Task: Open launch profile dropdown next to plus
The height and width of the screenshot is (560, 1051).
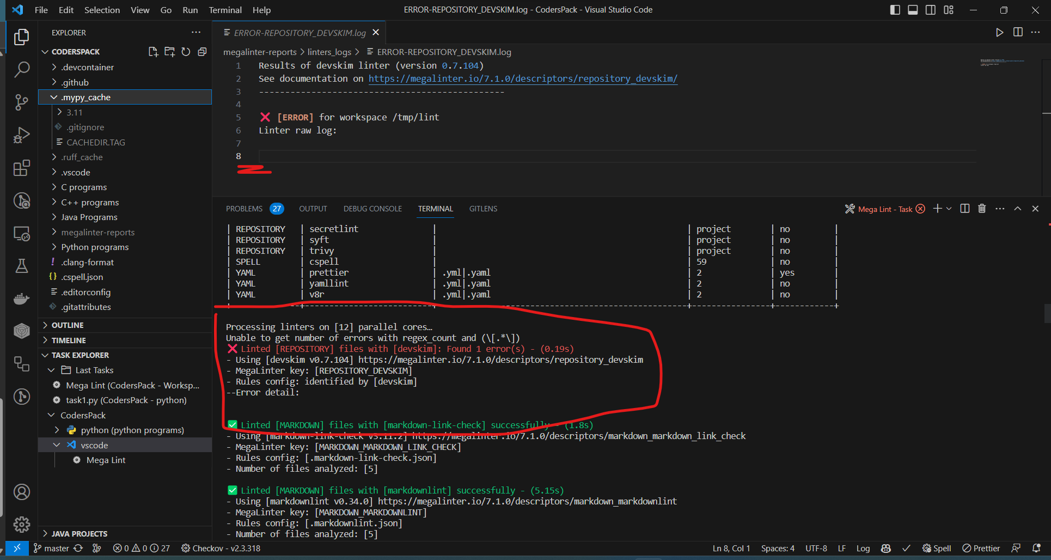Action: 949,209
